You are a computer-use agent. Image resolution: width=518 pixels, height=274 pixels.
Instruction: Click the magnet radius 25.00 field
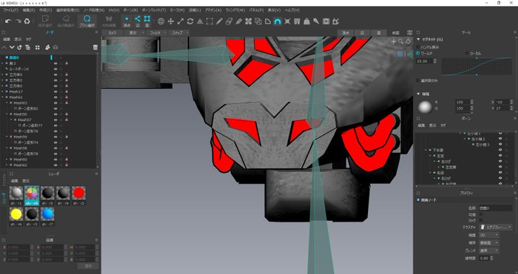point(424,61)
